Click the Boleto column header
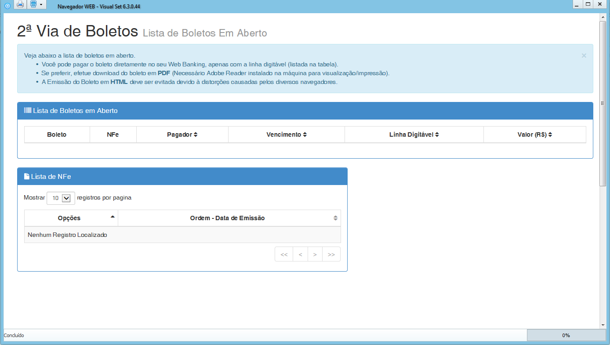Image resolution: width=610 pixels, height=345 pixels. click(57, 134)
